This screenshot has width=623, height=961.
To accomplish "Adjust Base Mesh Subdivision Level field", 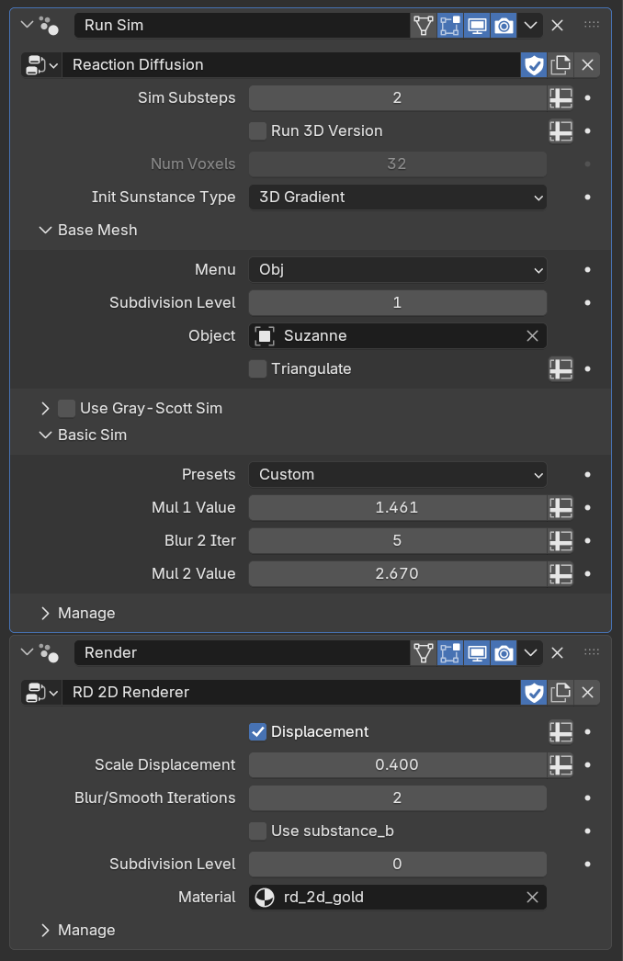I will [x=397, y=303].
